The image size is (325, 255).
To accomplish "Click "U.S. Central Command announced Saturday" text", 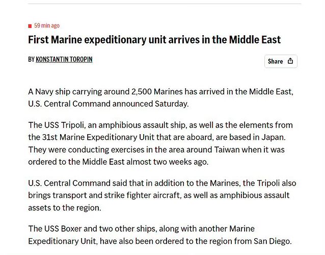I will tap(109, 104).
